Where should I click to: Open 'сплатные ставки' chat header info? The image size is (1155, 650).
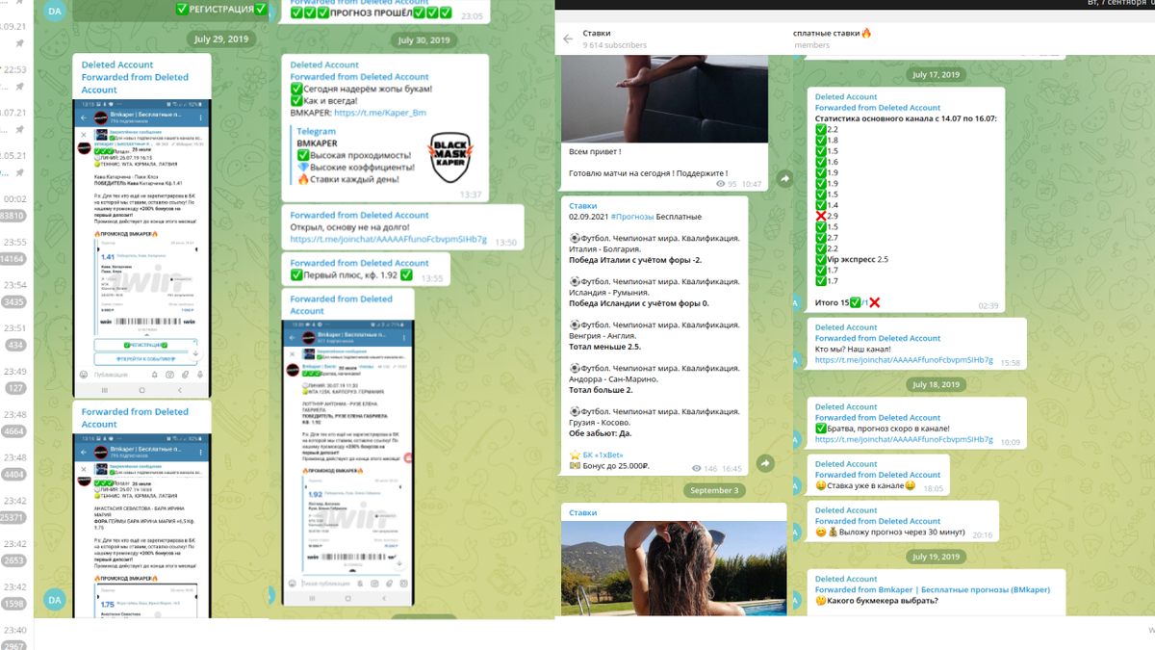coord(834,33)
